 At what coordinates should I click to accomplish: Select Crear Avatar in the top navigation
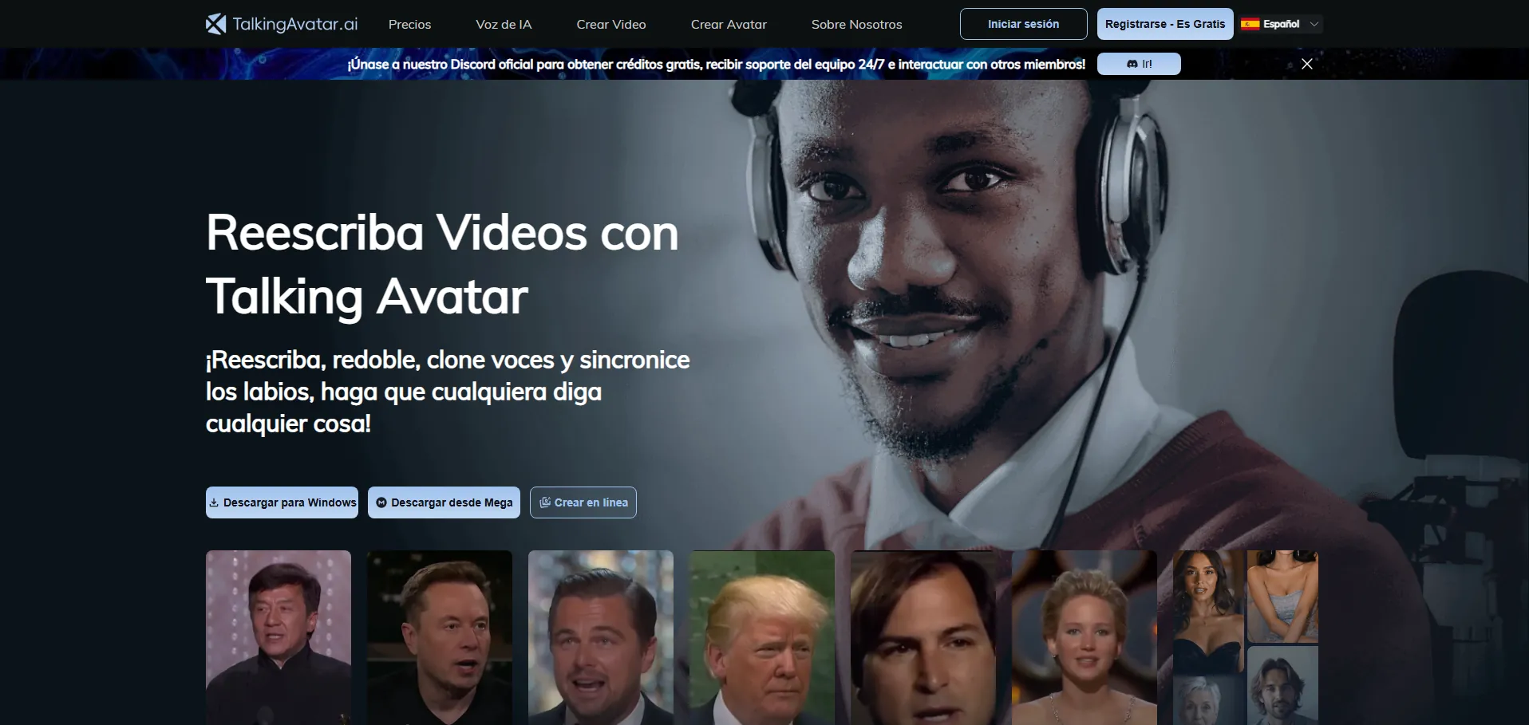(729, 25)
